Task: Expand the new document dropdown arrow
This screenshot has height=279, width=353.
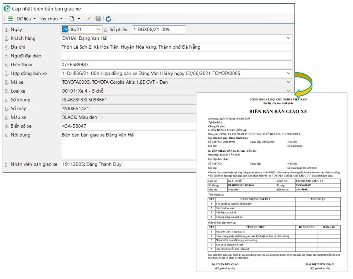Action: coord(79,19)
